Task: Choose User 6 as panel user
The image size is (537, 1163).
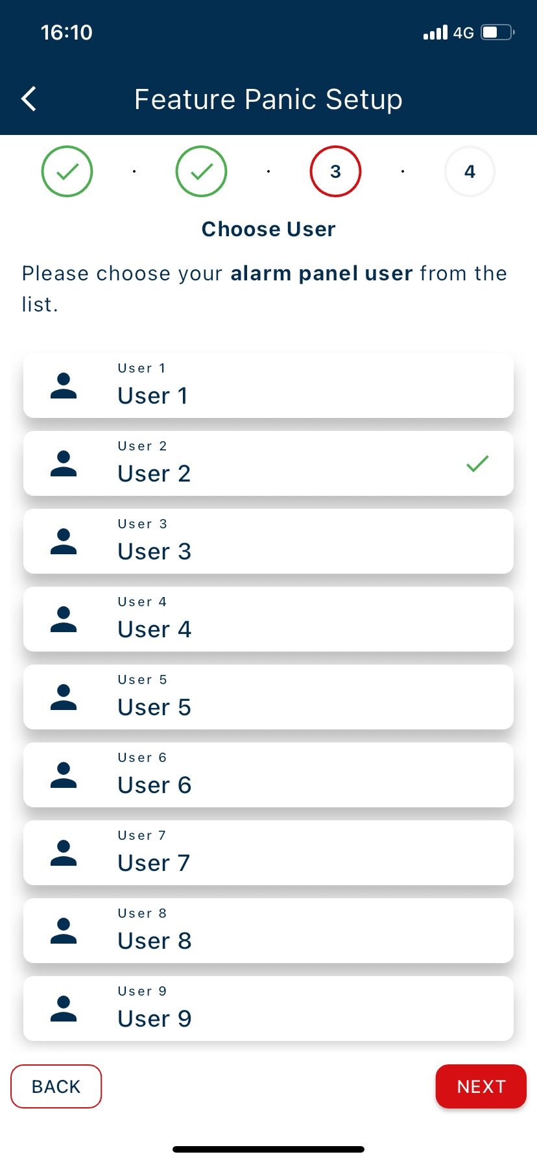Action: coord(268,775)
